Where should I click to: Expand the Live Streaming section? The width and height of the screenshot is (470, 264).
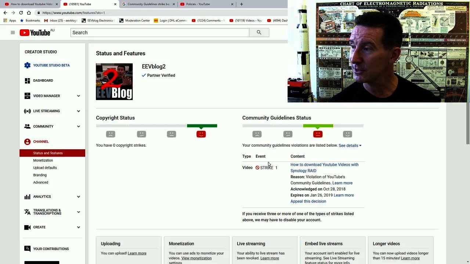pyautogui.click(x=79, y=111)
